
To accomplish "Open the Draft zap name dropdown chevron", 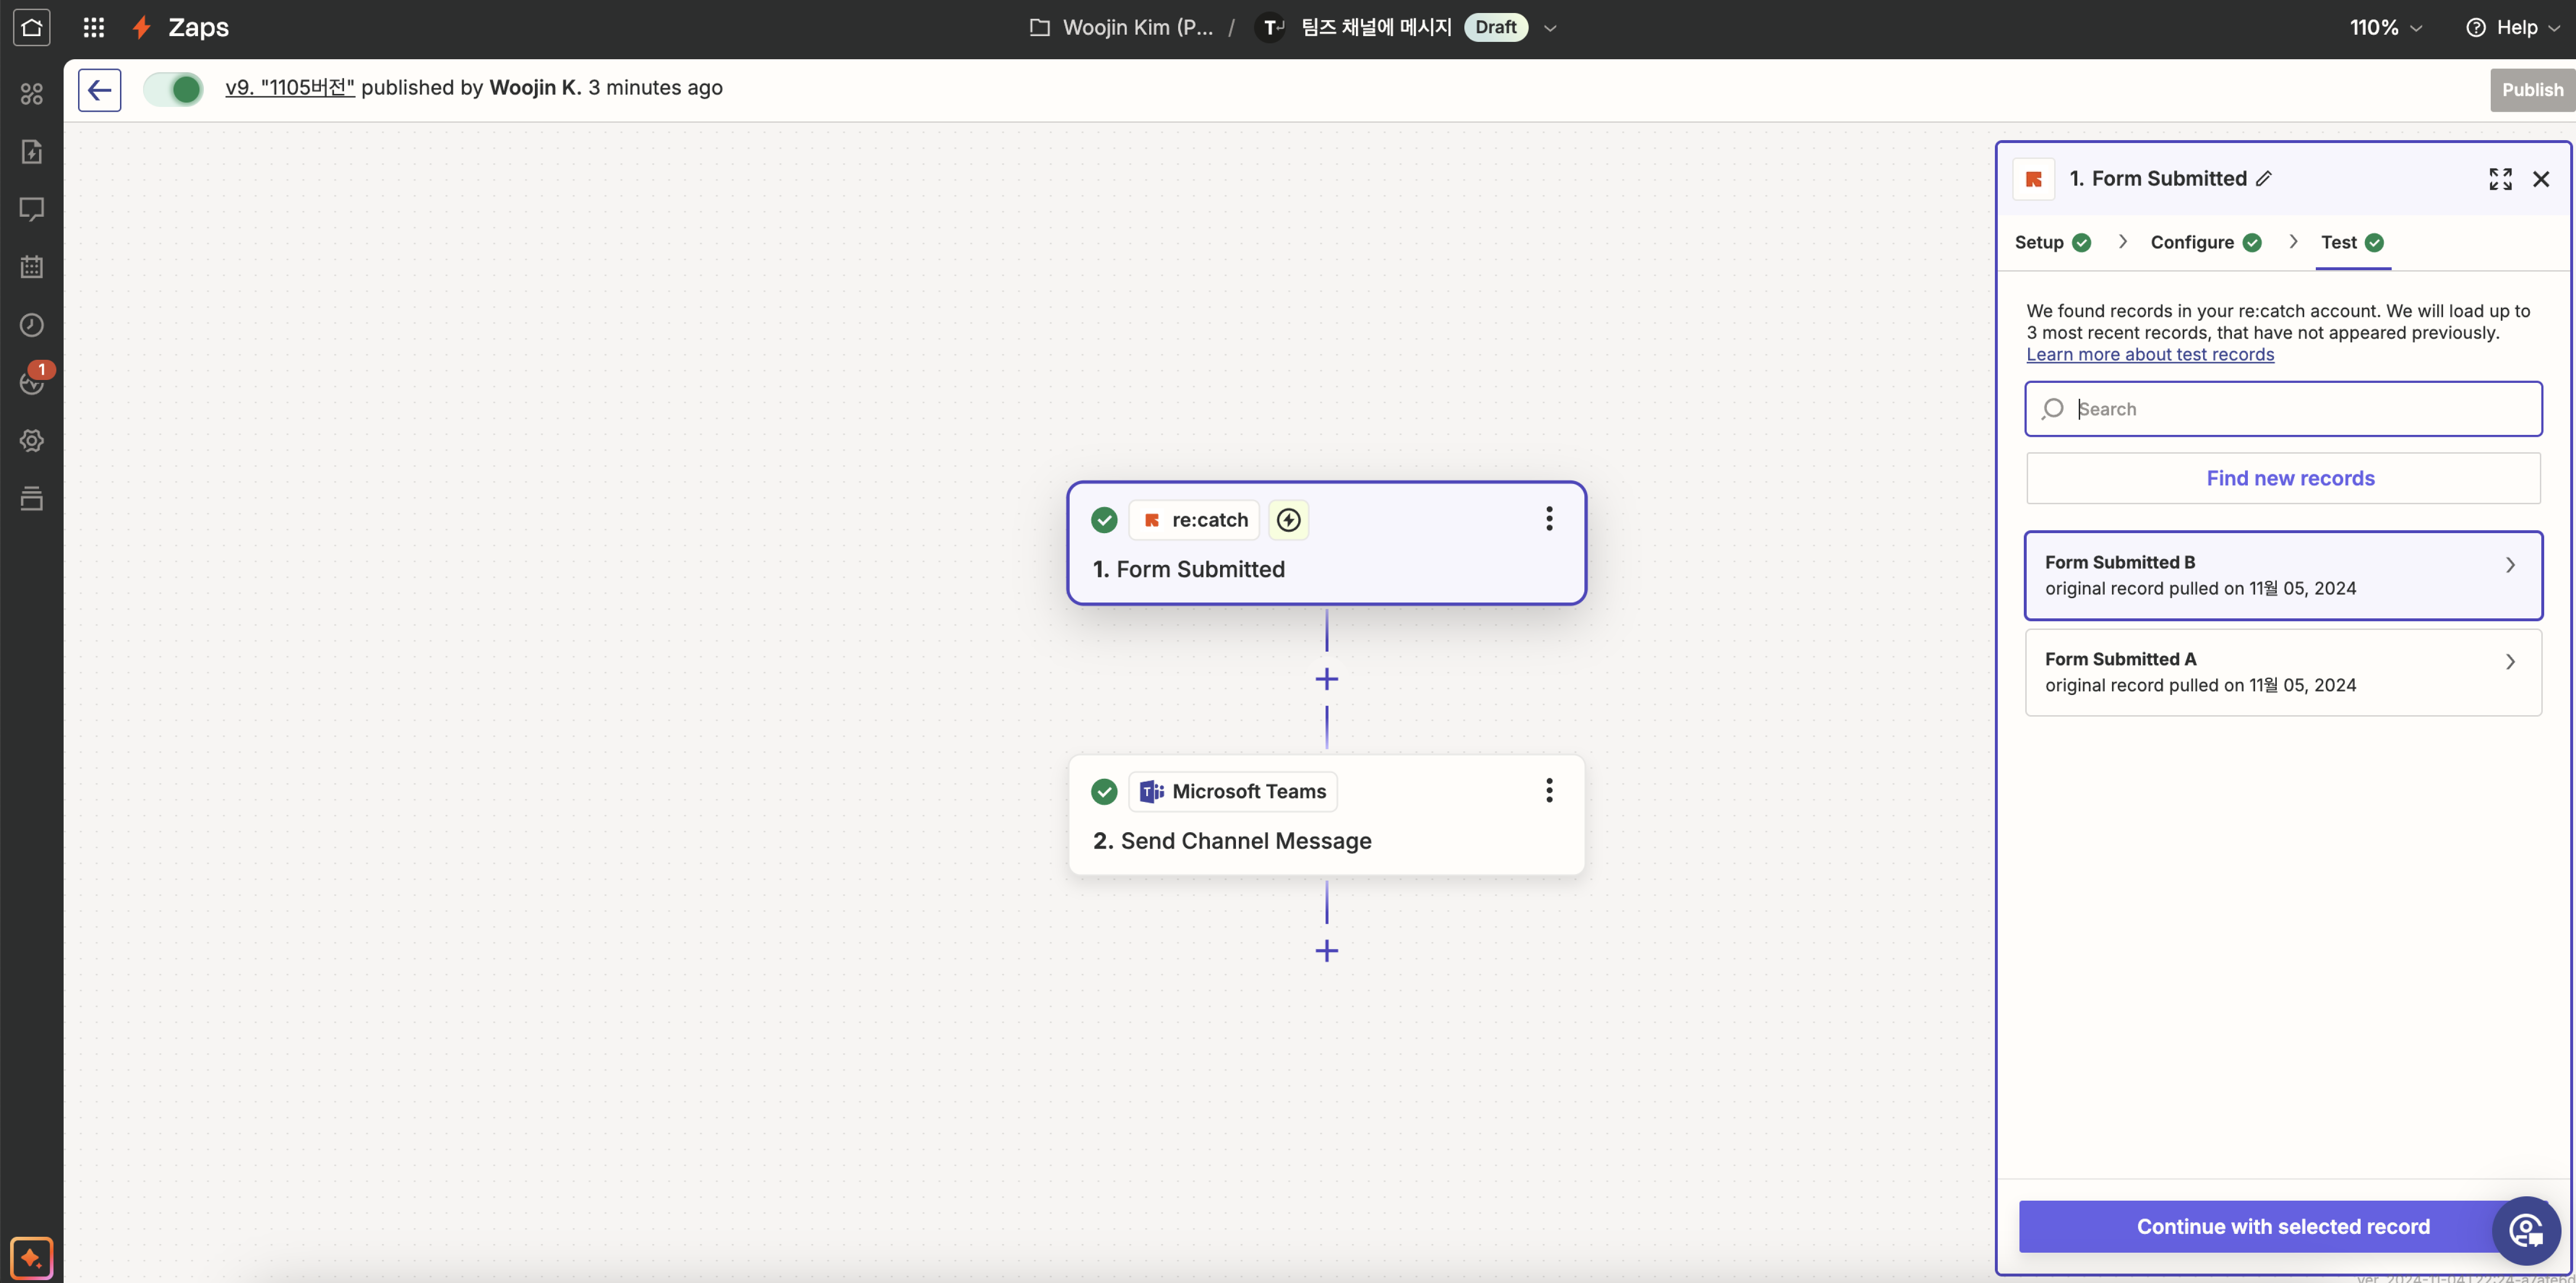I will click(x=1550, y=28).
